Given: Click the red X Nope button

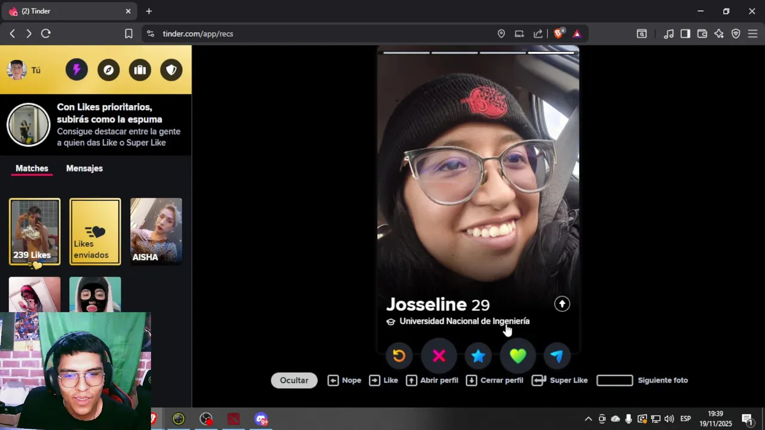Looking at the screenshot, I should (439, 356).
